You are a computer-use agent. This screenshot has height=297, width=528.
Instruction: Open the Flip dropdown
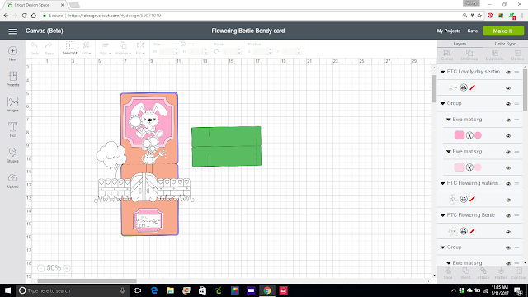coord(140,48)
